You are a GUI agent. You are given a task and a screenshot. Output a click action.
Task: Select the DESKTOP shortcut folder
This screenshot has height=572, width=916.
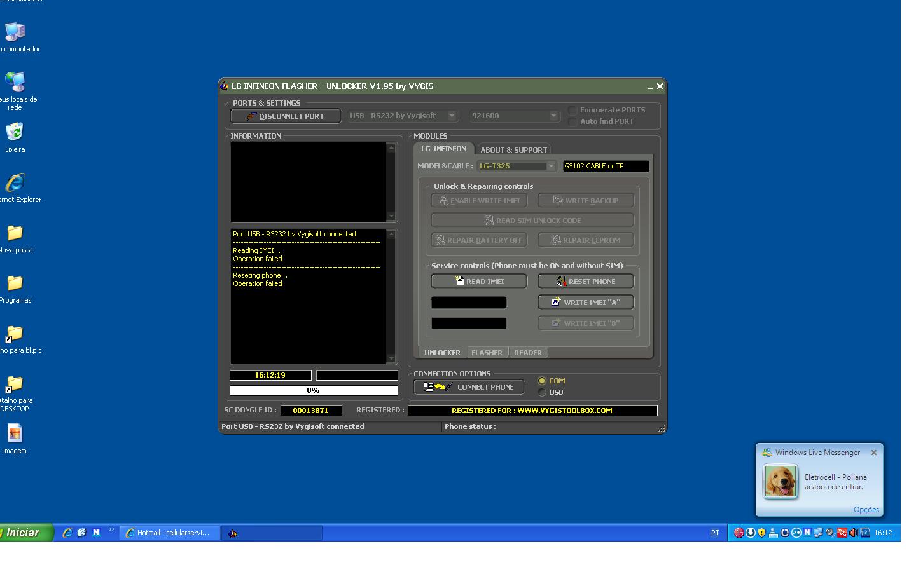(x=15, y=384)
